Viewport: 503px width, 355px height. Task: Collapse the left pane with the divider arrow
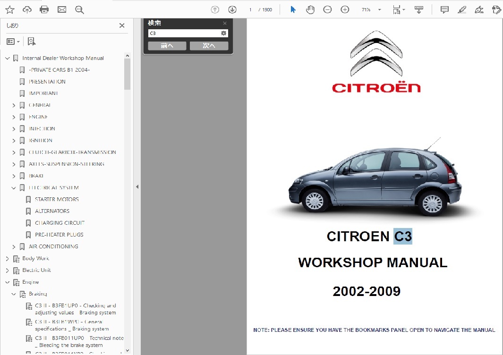(x=137, y=186)
